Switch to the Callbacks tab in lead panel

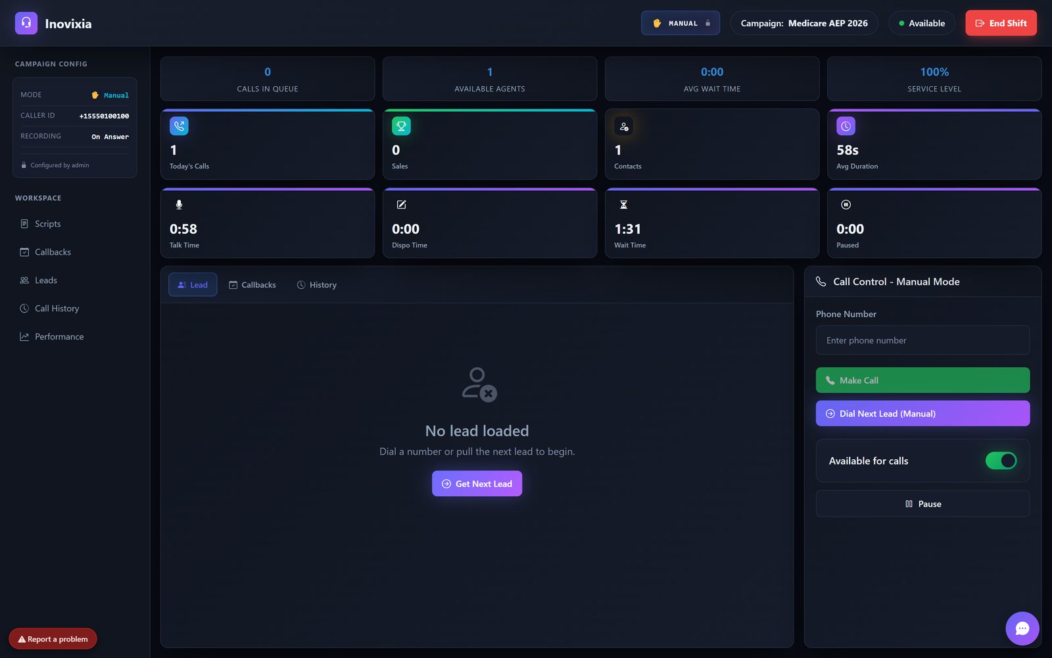point(252,285)
